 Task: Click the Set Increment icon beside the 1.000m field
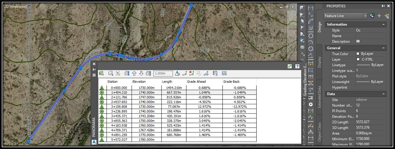pos(149,73)
